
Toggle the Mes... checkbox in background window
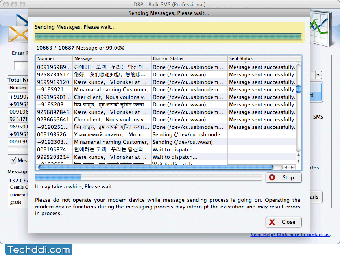click(x=13, y=160)
